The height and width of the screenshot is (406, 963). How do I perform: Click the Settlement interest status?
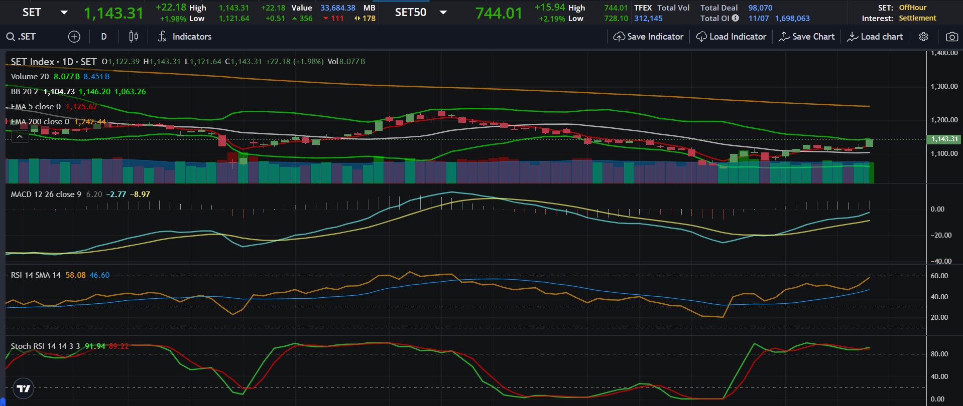coord(917,18)
